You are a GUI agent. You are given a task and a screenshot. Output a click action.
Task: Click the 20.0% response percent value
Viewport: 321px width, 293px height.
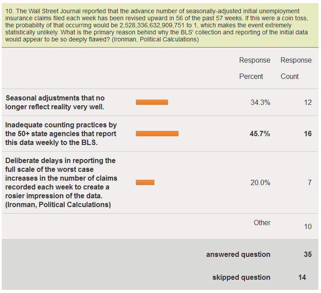260,182
